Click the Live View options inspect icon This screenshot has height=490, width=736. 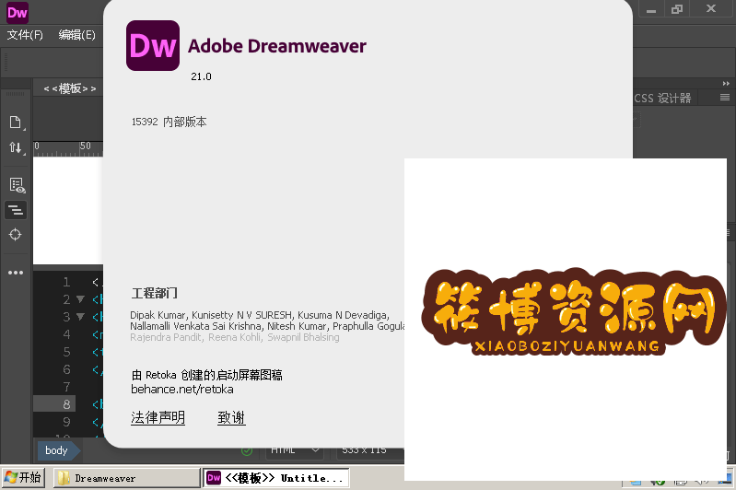pyautogui.click(x=17, y=185)
